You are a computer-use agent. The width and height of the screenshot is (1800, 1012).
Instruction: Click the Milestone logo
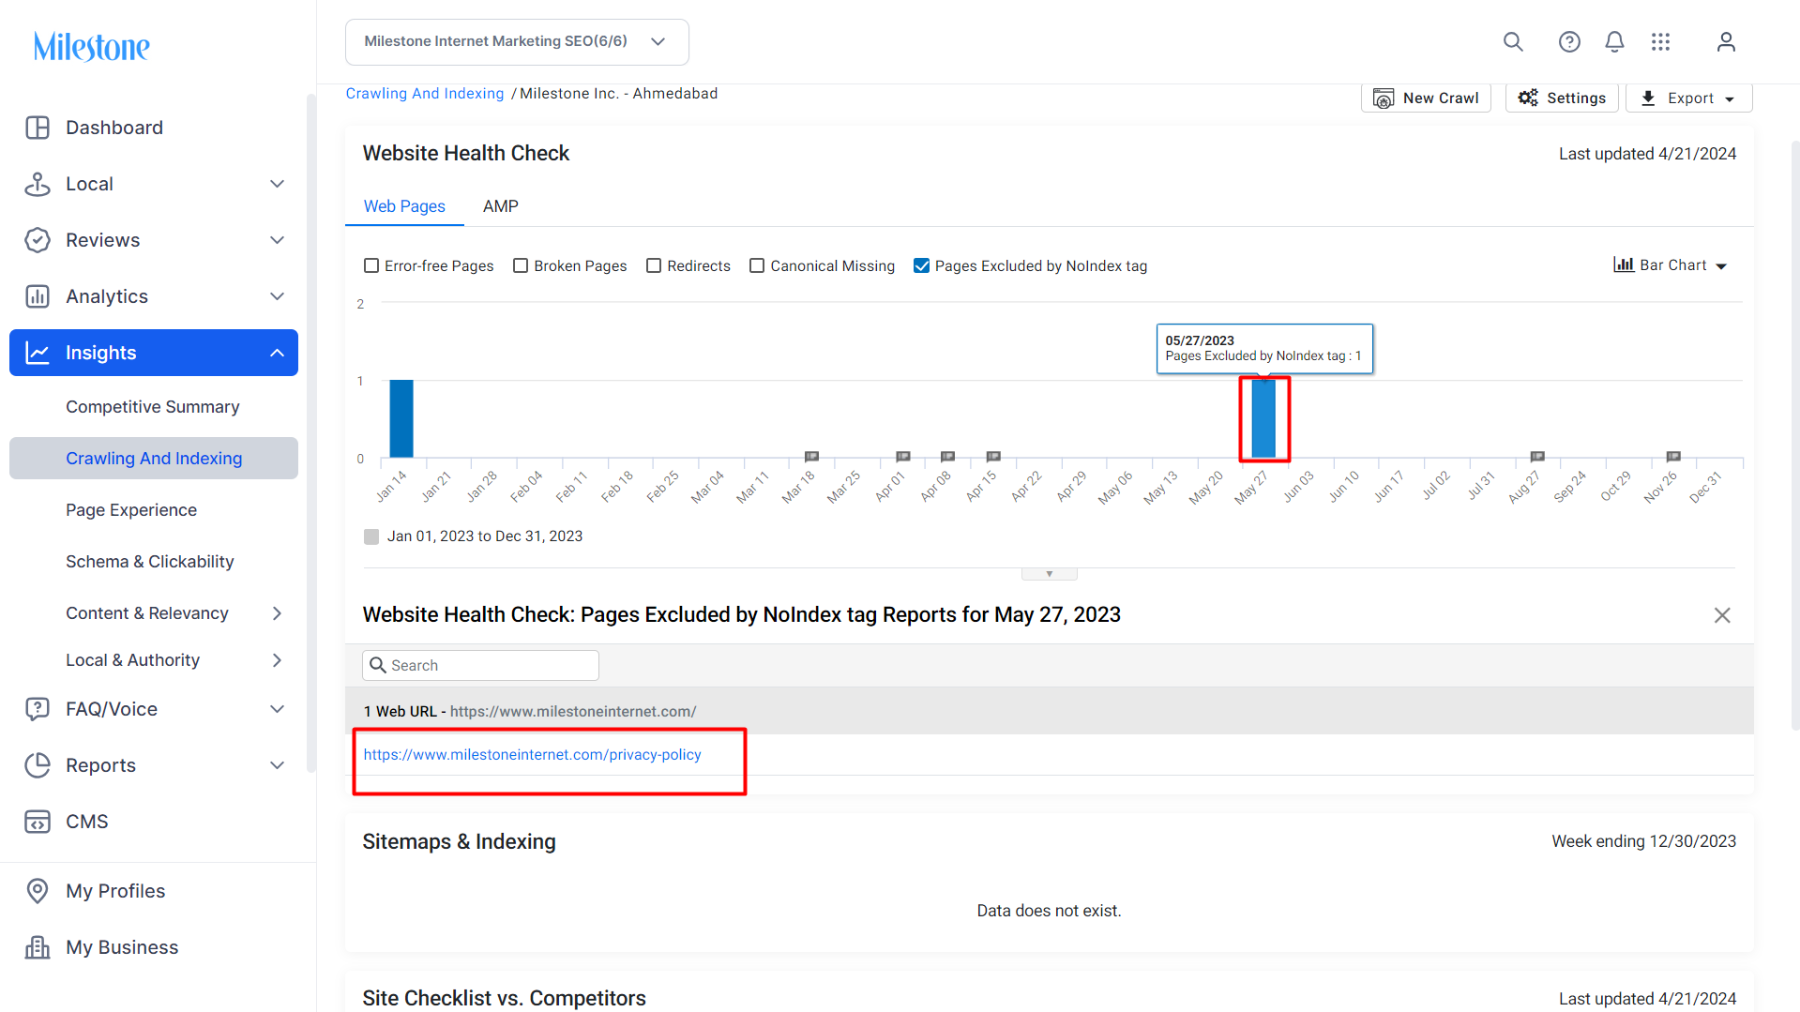pyautogui.click(x=92, y=47)
